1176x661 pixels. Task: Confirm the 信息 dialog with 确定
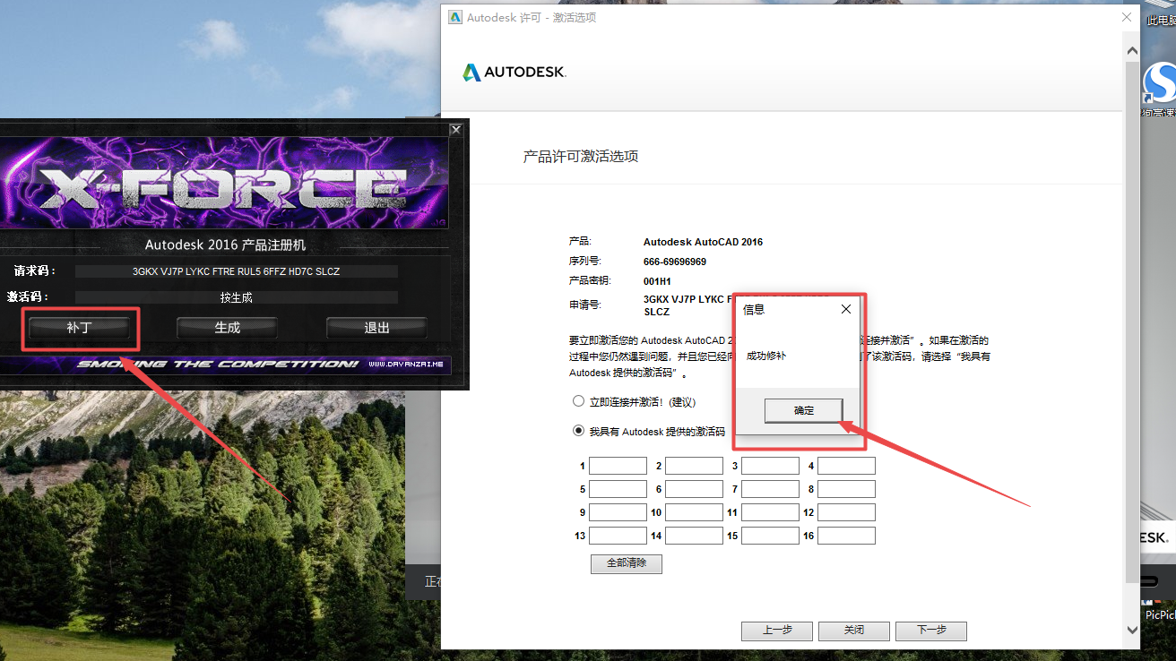click(803, 410)
